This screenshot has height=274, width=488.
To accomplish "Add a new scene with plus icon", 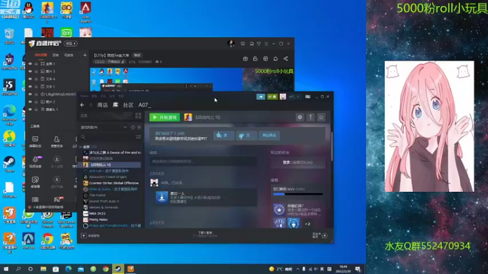I will (85, 55).
